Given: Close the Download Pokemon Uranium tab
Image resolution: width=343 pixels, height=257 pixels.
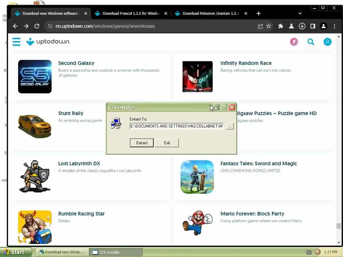Looking at the screenshot, I should pos(246,13).
